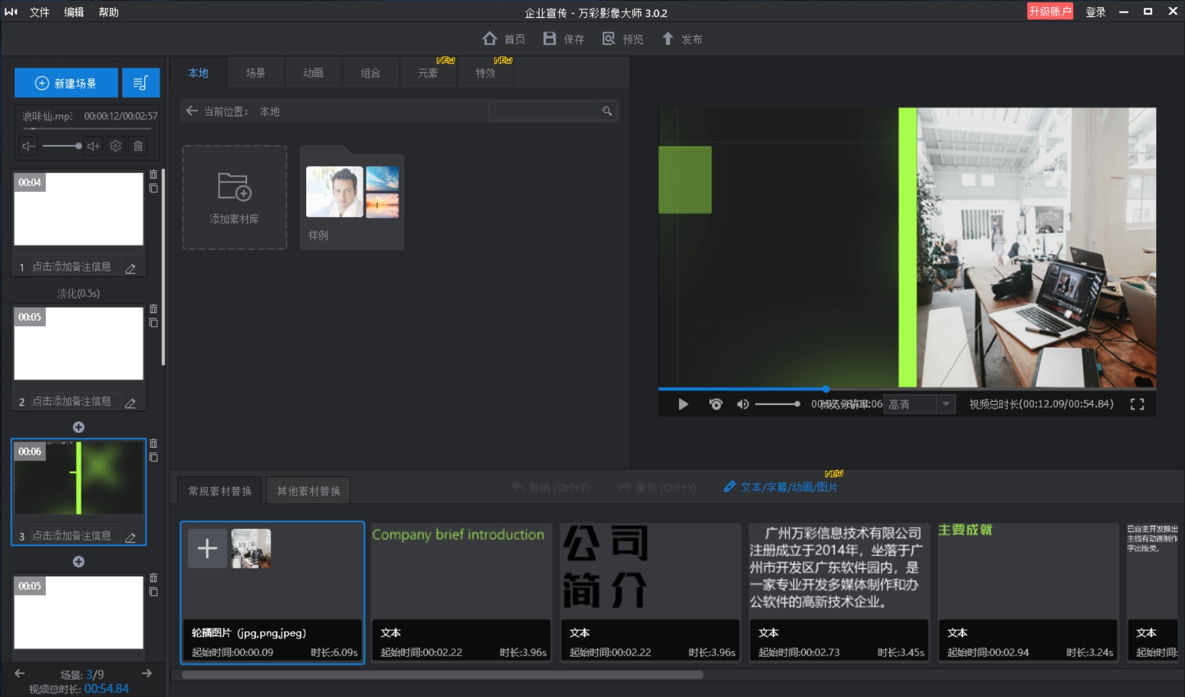Viewport: 1185px width, 697px height.
Task: Delete scene 2 trash icon
Action: [153, 309]
